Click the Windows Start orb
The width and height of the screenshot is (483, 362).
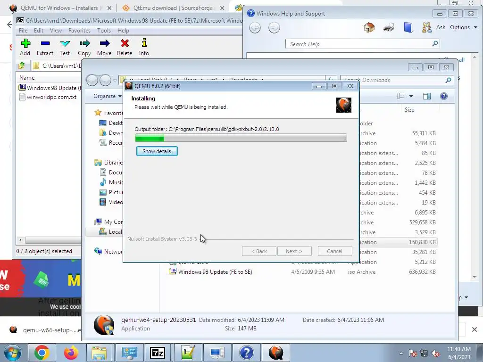pyautogui.click(x=12, y=353)
